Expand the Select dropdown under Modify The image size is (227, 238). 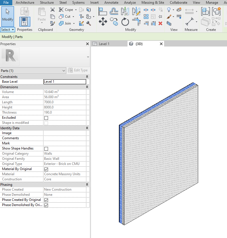pyautogui.click(x=7, y=30)
